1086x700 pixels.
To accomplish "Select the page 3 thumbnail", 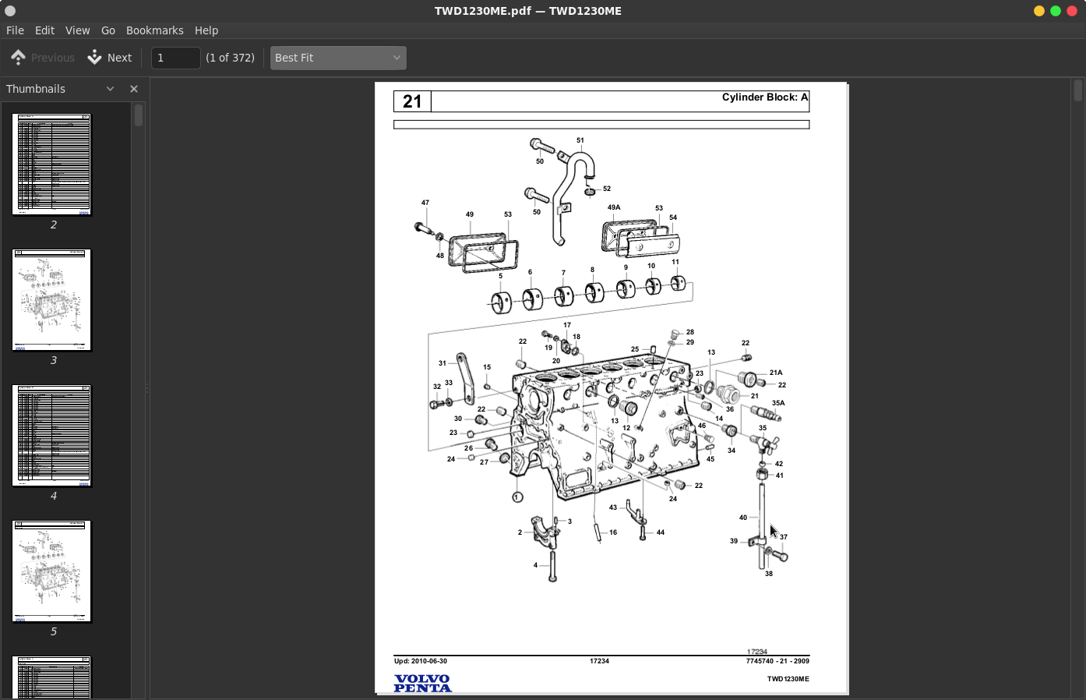I will (x=51, y=300).
